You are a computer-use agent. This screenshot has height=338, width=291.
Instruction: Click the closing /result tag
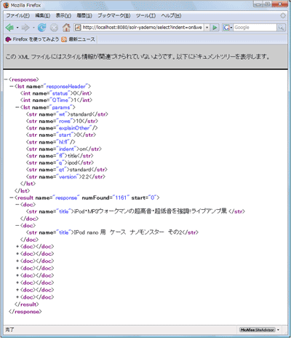(27, 304)
